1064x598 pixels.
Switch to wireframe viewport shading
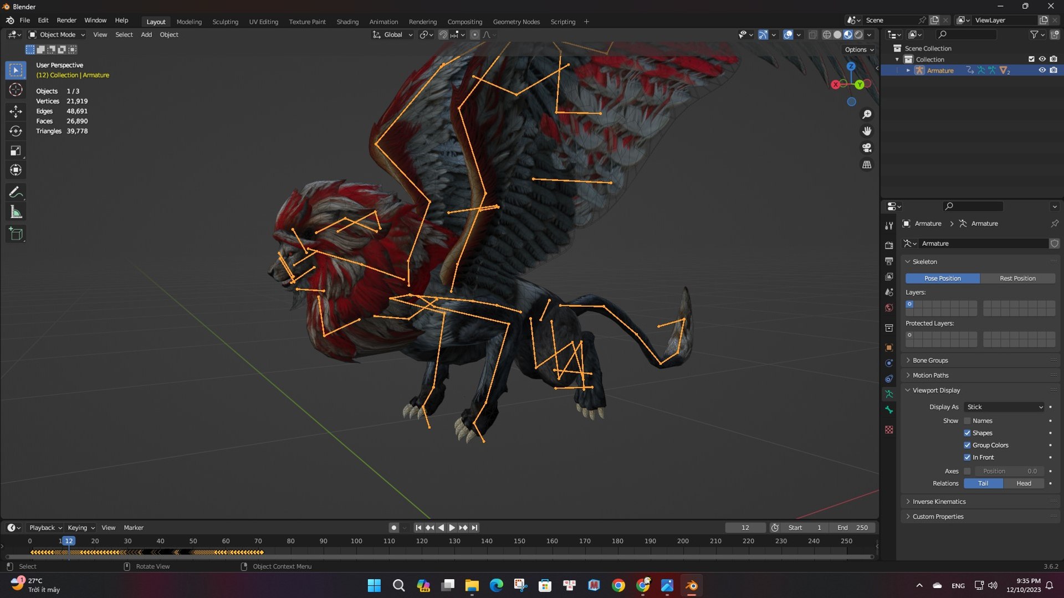coord(826,34)
